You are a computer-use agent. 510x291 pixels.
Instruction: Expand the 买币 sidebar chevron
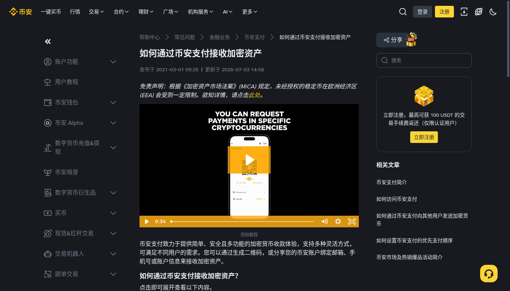pyautogui.click(x=113, y=213)
